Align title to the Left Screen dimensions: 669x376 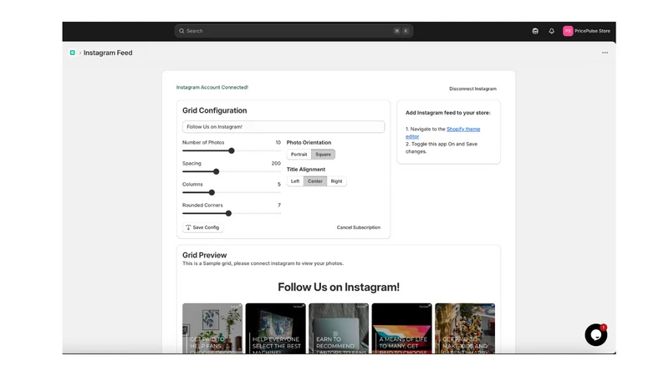tap(295, 181)
